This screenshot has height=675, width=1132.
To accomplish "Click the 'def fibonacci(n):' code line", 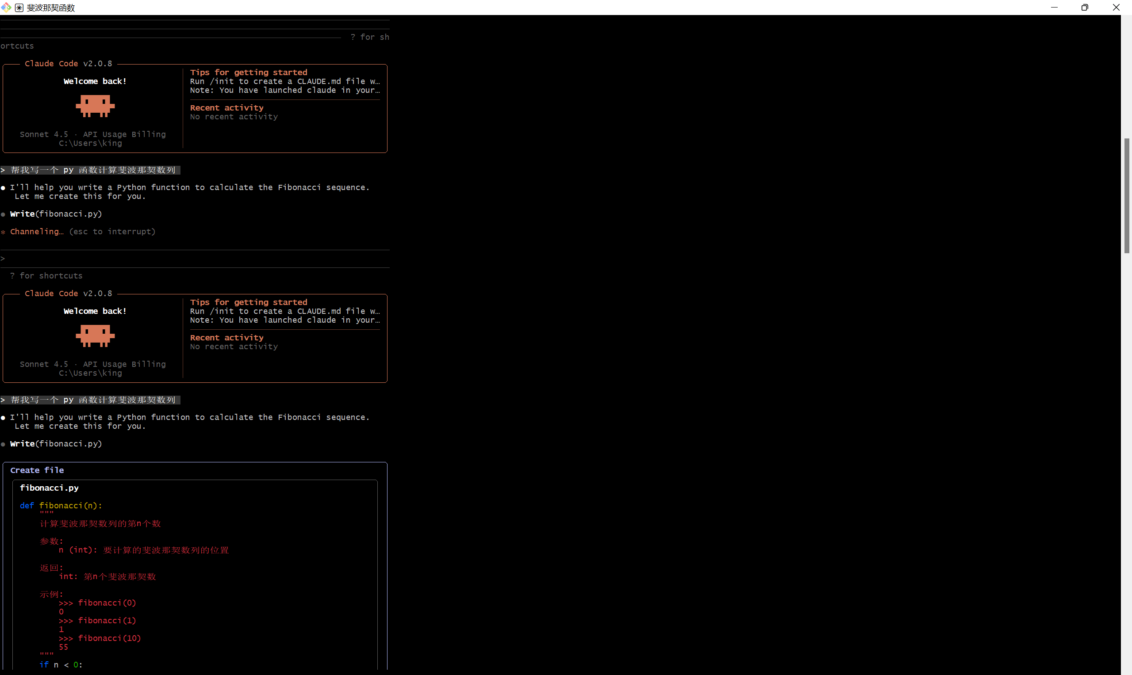I will tap(61, 506).
